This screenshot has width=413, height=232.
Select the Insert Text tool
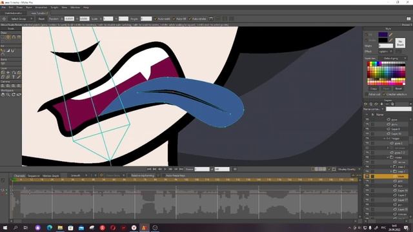coord(14,77)
